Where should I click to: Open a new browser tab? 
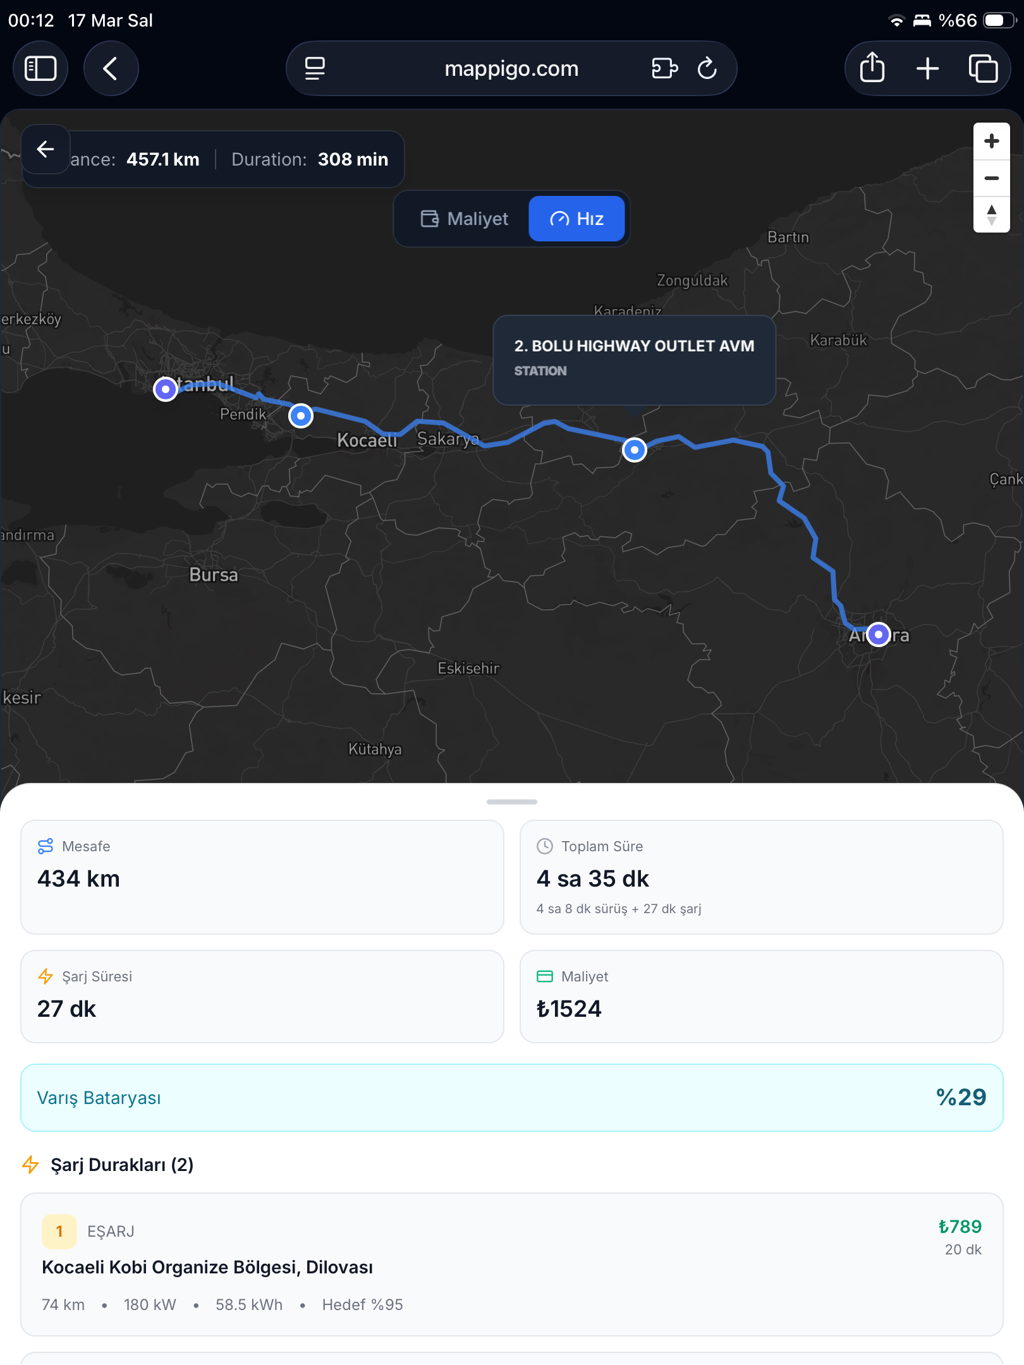click(927, 68)
